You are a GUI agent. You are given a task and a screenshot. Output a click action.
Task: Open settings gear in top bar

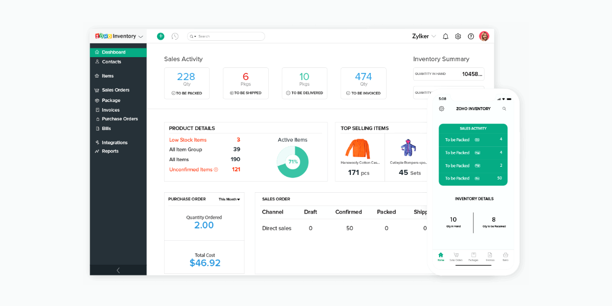pos(458,36)
